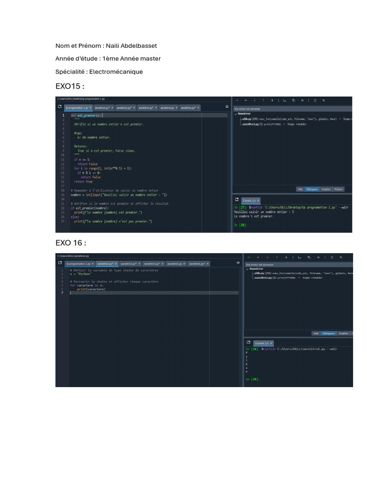The width and height of the screenshot is (367, 490).
Task: Close tp programation 1.py tab in EXO15 editor
Action: point(90,108)
